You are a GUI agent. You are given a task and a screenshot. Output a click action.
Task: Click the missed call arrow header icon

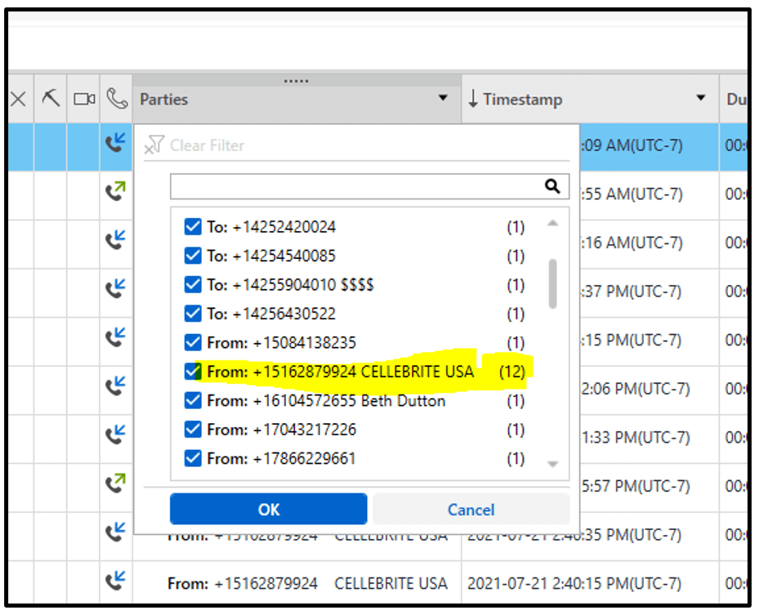(x=50, y=98)
